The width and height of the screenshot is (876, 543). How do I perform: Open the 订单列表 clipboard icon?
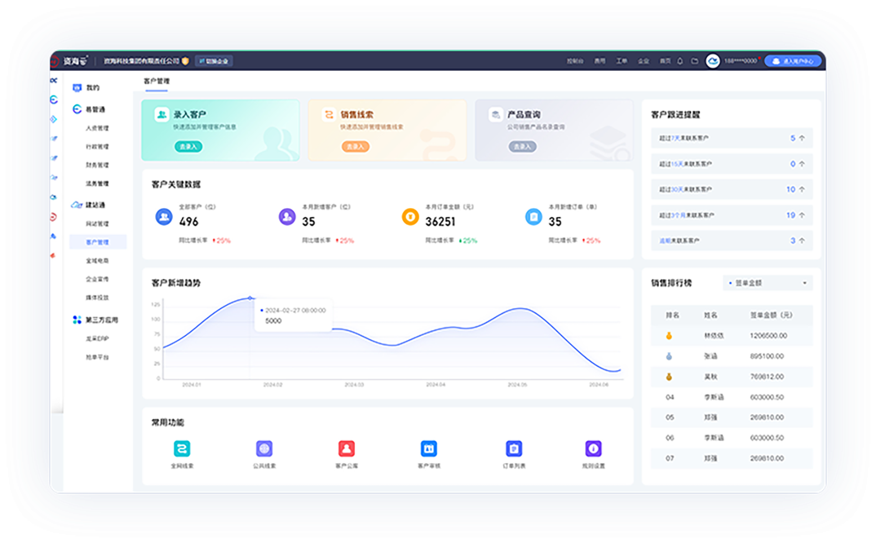click(x=513, y=448)
